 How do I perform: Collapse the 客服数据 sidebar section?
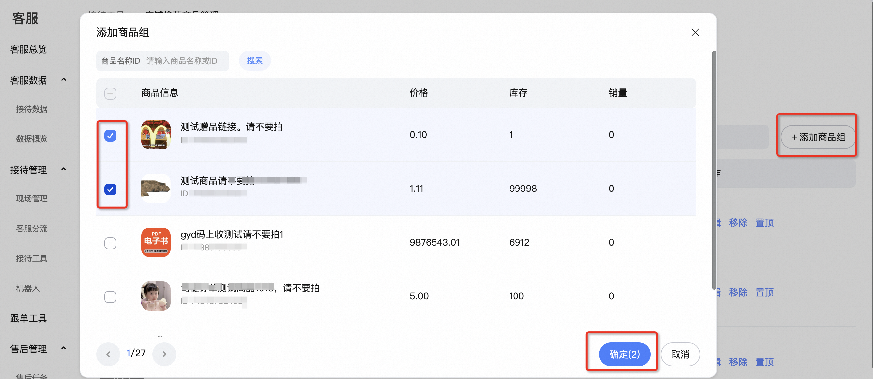coord(64,80)
